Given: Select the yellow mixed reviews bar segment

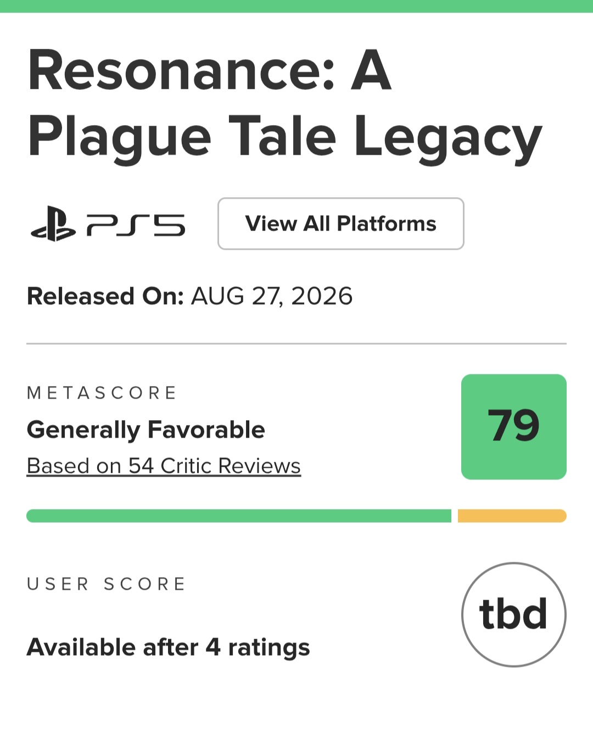Looking at the screenshot, I should 512,516.
